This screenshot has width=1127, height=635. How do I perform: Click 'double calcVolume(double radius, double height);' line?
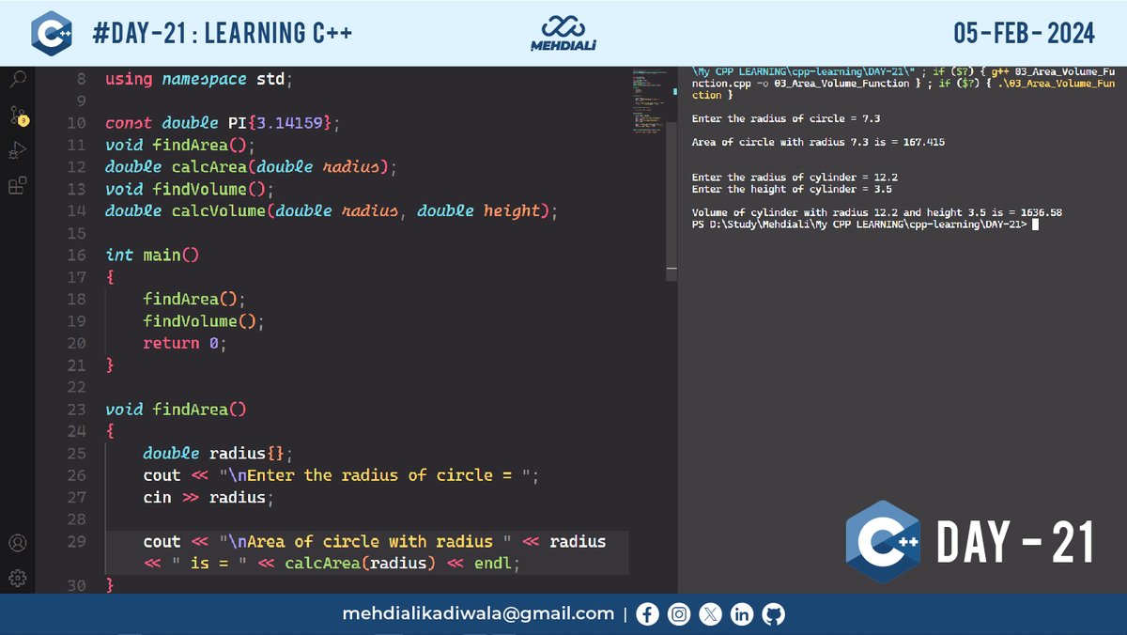pyautogui.click(x=332, y=211)
